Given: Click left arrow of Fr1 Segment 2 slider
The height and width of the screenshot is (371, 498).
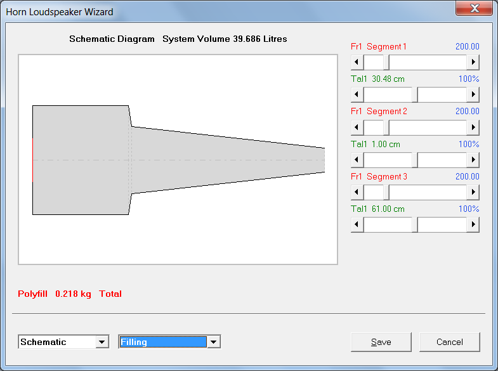Looking at the screenshot, I should (357, 127).
